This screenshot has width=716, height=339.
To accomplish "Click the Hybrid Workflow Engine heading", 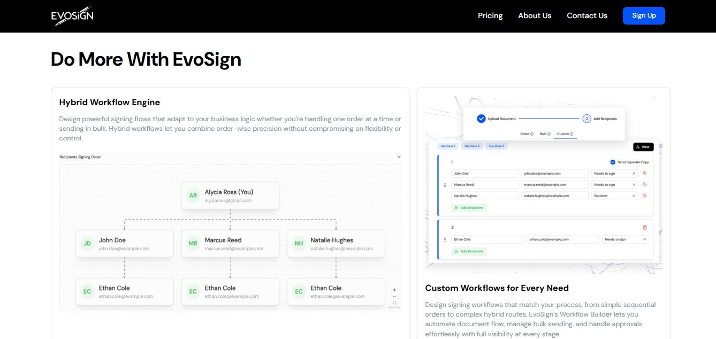I will coord(110,103).
